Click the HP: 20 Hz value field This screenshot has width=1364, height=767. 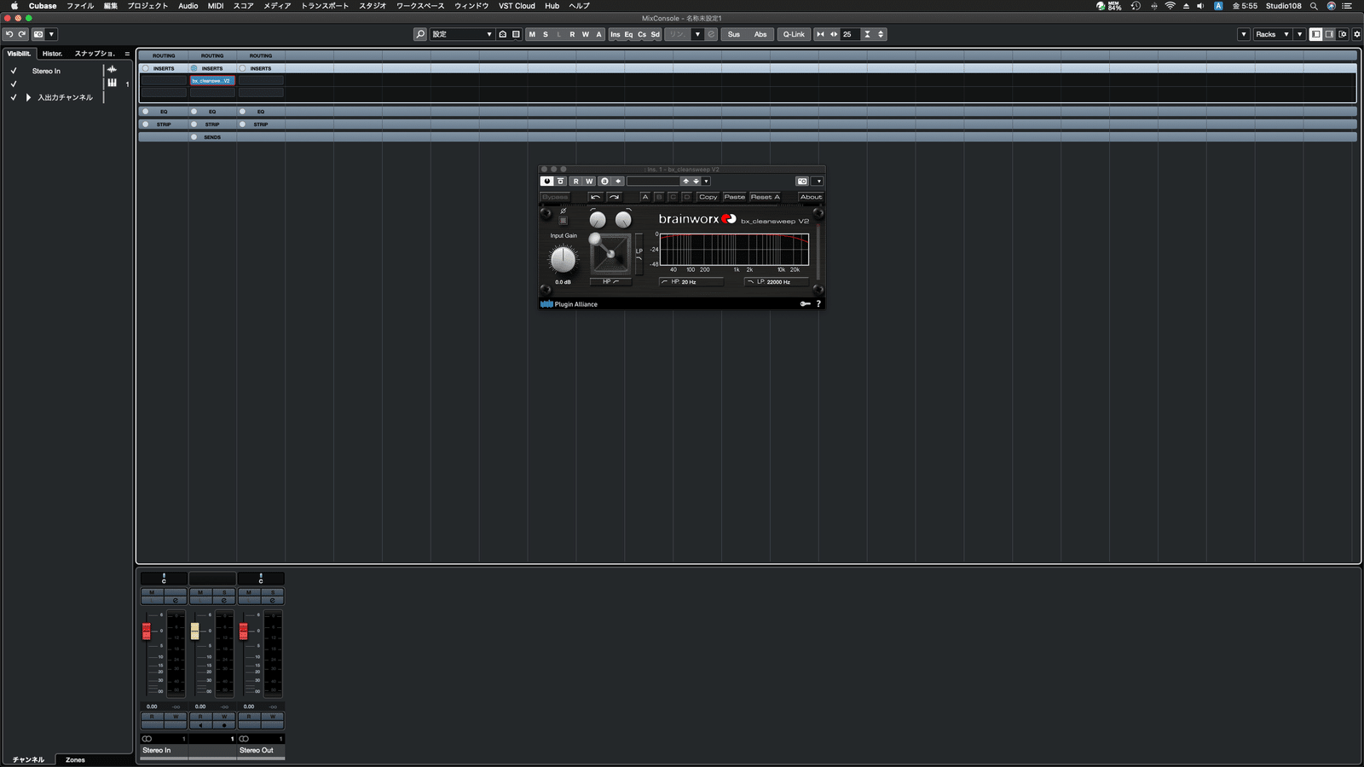[691, 282]
